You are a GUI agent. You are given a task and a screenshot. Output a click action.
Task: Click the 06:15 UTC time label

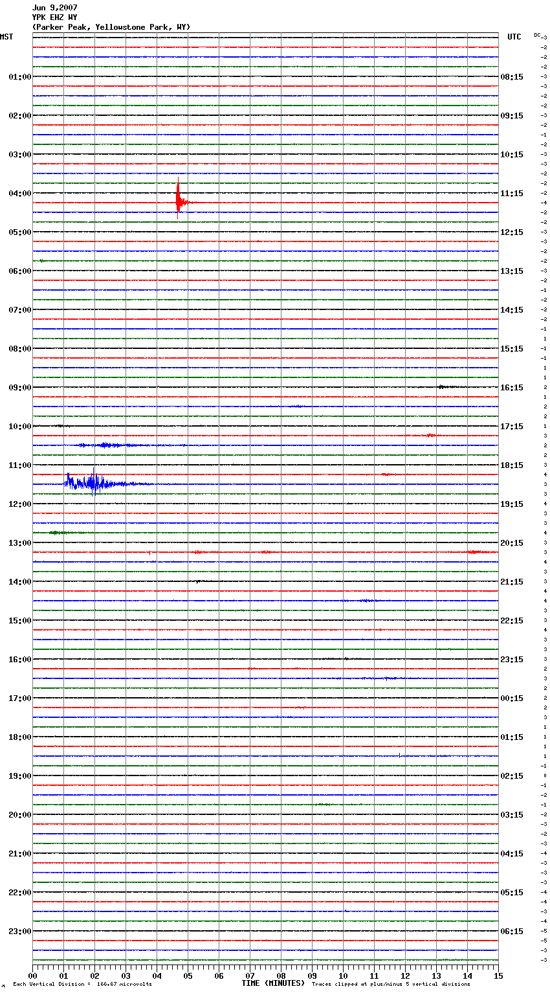[x=512, y=932]
